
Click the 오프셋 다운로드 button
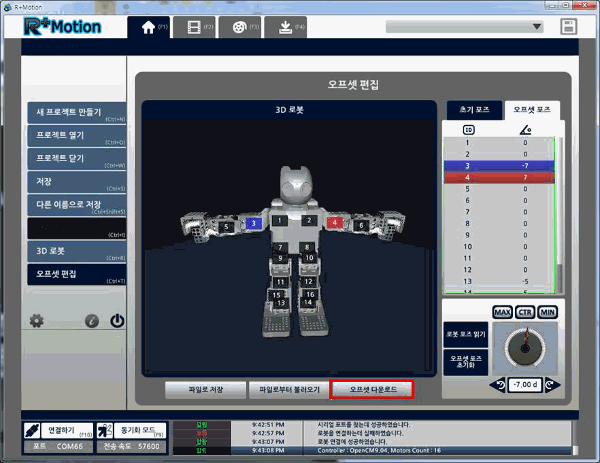click(371, 390)
